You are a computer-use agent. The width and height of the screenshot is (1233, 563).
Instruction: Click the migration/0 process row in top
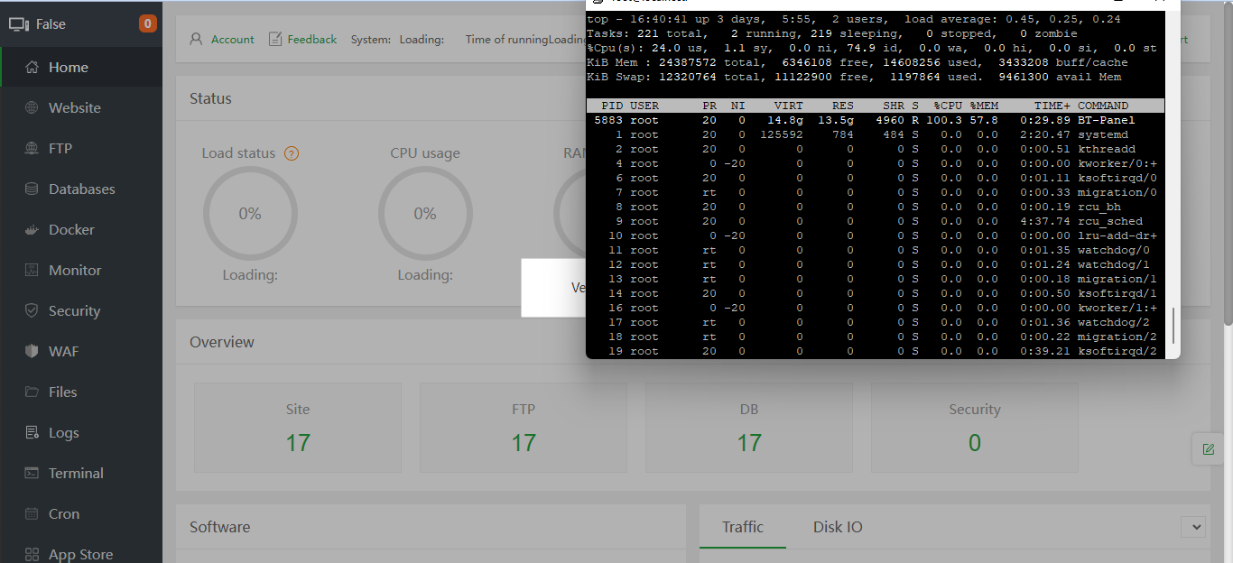(875, 192)
